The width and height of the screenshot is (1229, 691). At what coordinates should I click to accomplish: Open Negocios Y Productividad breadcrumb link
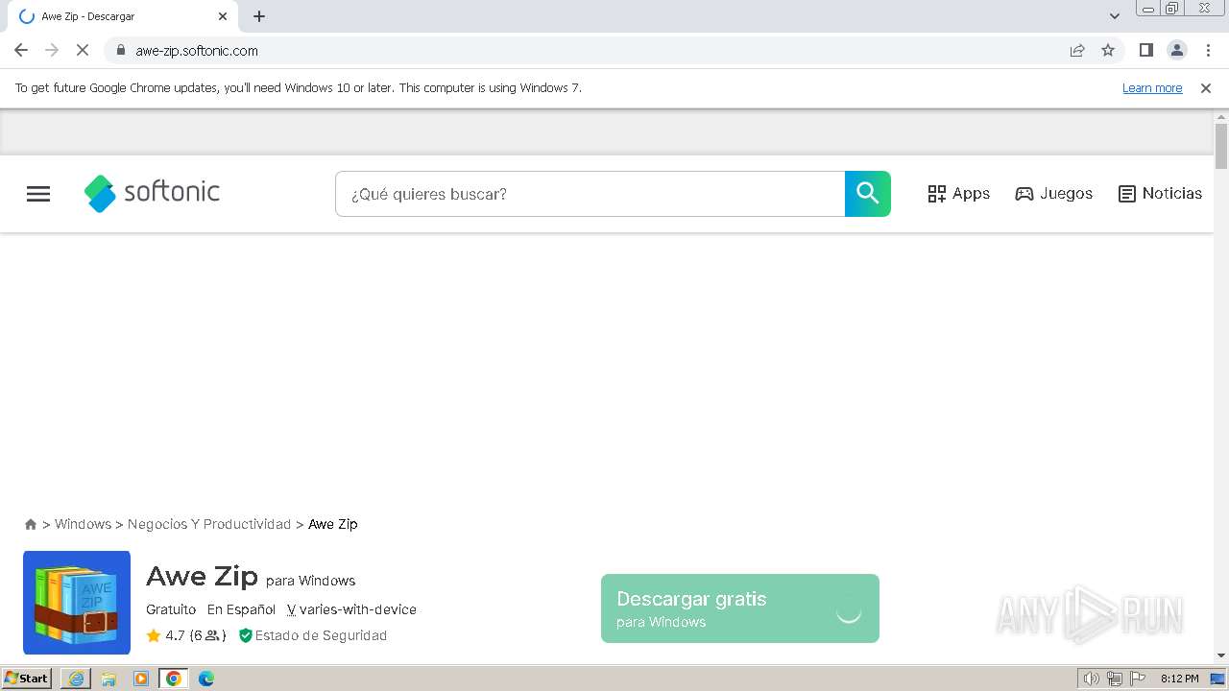coord(209,524)
